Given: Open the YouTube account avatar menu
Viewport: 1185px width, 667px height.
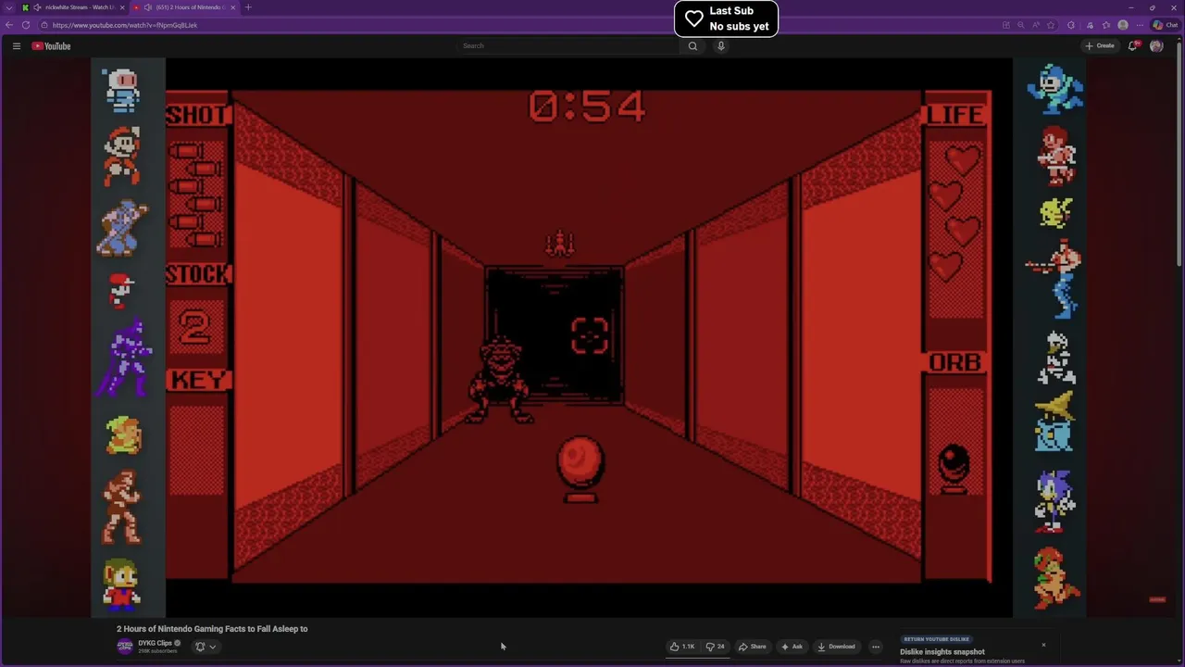Looking at the screenshot, I should point(1156,45).
